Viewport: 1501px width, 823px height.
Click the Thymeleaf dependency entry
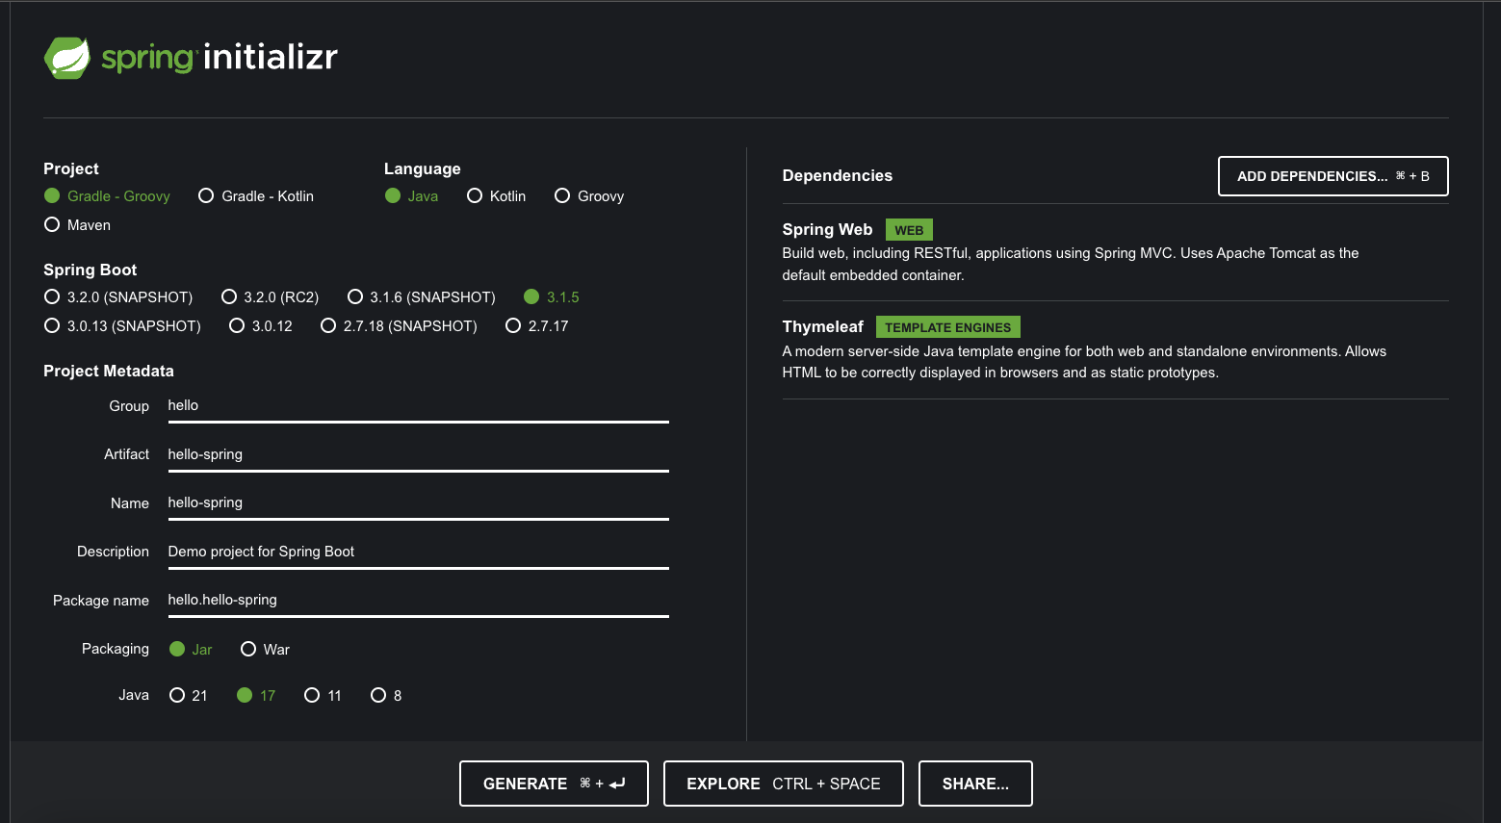1115,350
